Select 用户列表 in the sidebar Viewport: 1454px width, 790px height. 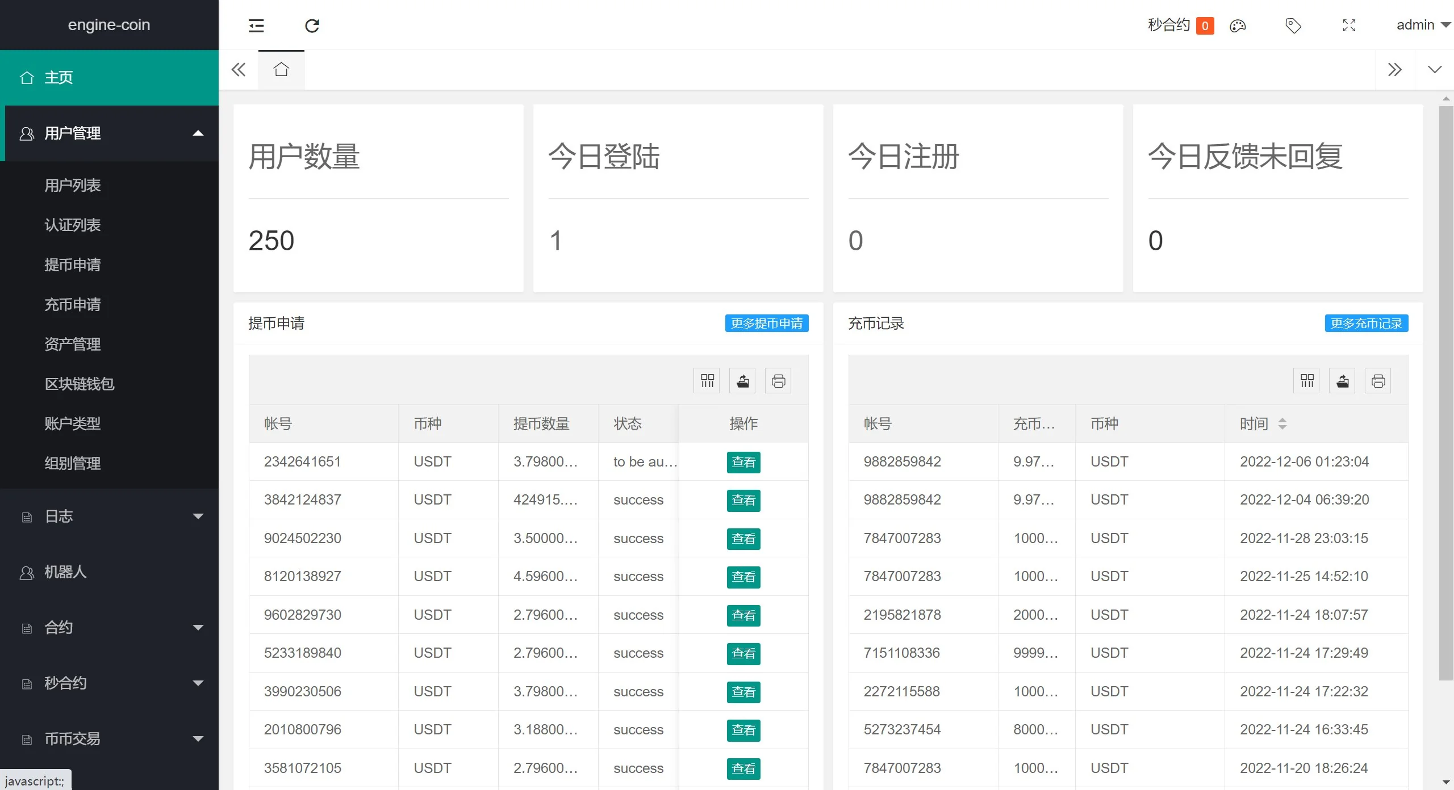[73, 185]
